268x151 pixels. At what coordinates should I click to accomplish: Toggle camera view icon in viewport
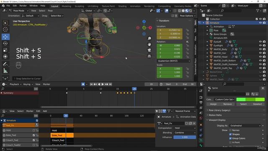149,50
